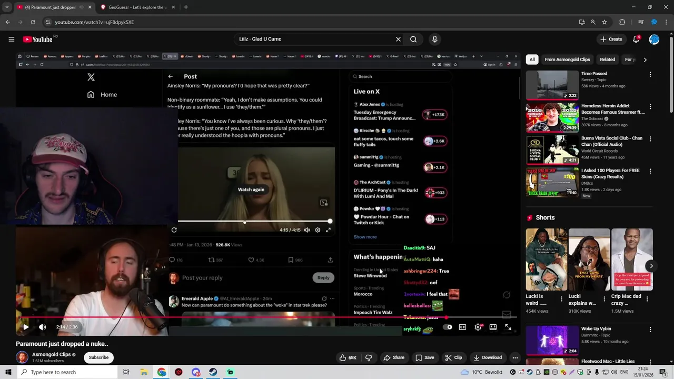Toggle subtitles closed captions
Screen dimensions: 674x379
pos(462,327)
